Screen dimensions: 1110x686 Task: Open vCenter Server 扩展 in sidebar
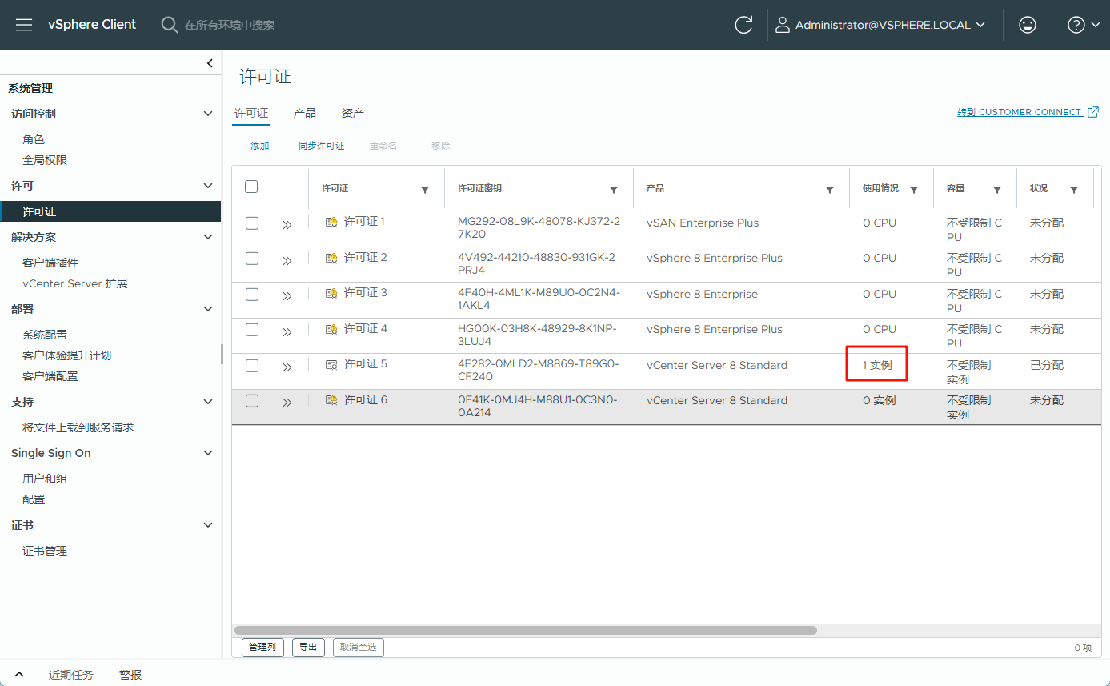click(75, 283)
